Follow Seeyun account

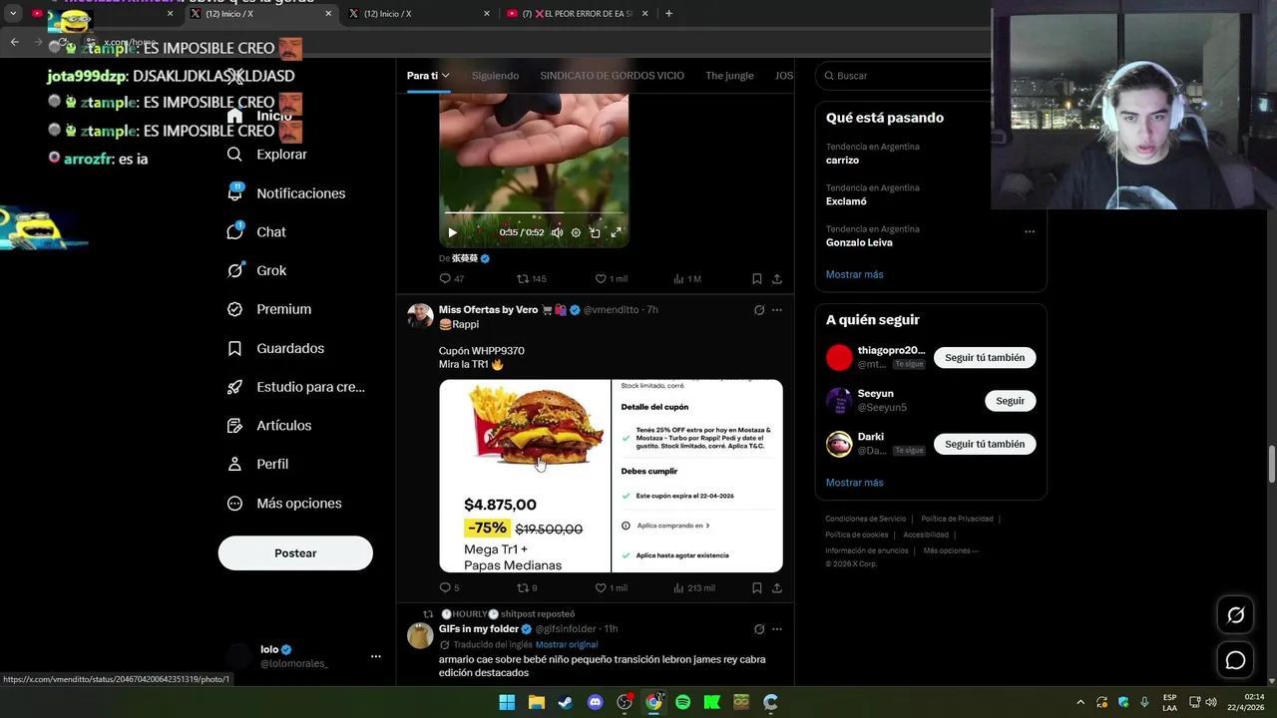click(1010, 401)
